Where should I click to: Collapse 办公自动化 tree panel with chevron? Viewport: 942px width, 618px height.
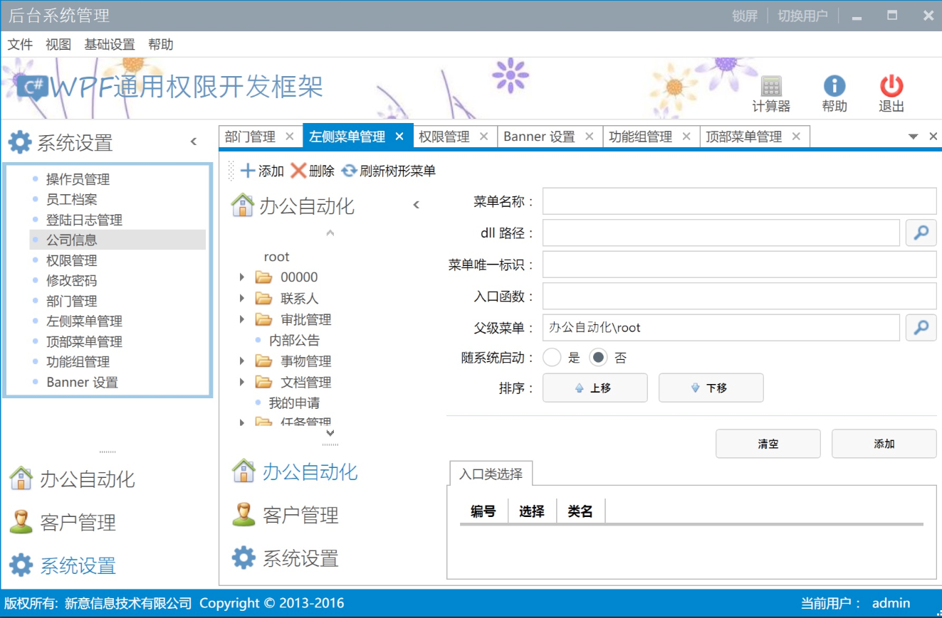(417, 205)
